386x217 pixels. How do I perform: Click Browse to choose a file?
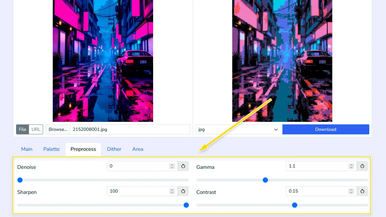(x=58, y=129)
